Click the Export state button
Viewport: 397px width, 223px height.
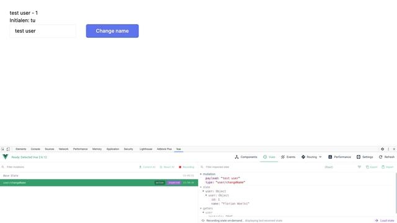[372, 167]
